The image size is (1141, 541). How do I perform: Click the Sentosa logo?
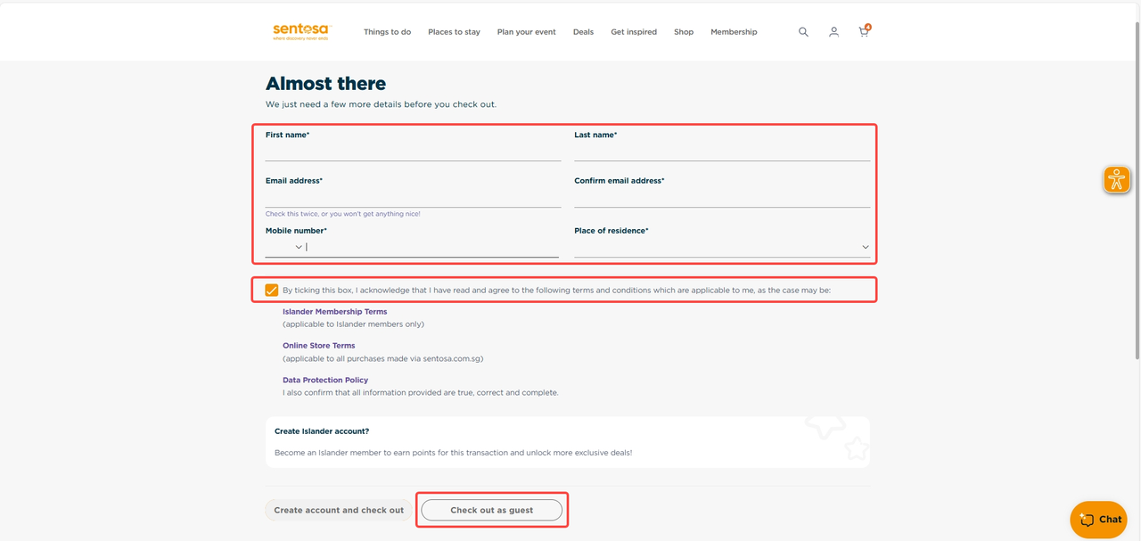[x=300, y=32]
